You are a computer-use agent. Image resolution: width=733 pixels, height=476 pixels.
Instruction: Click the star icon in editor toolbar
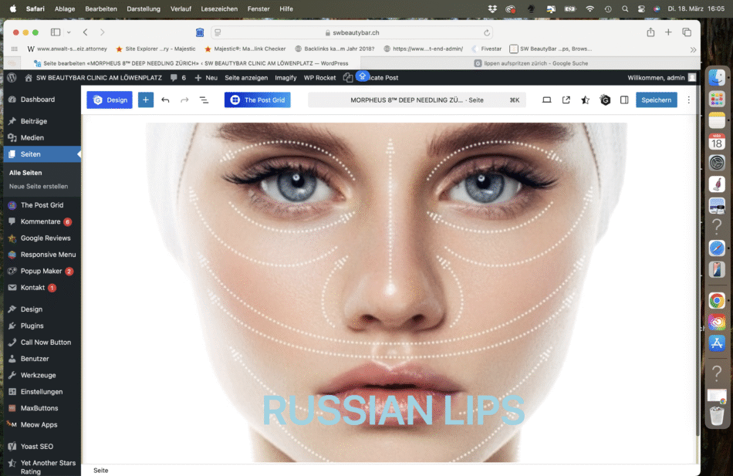586,100
